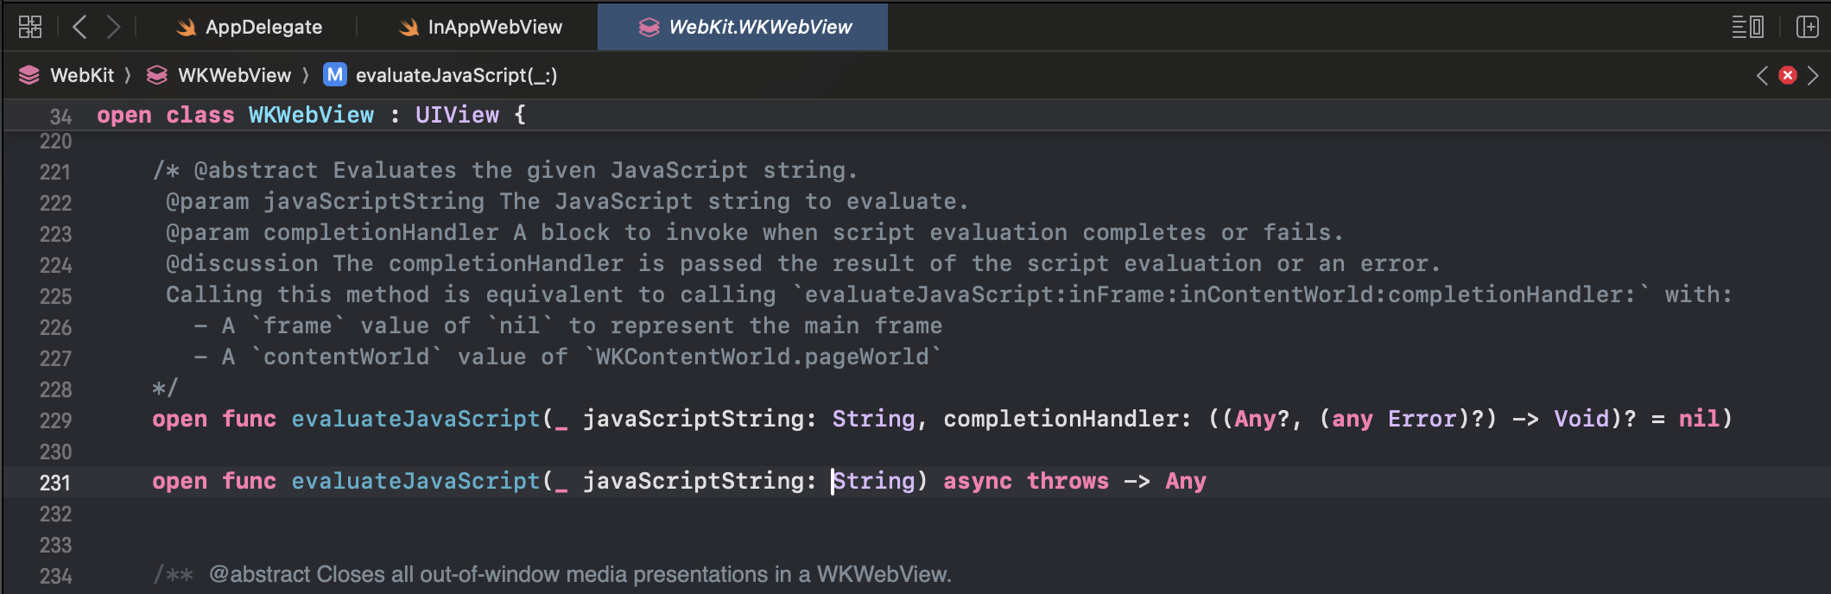
Task: Click the WebKit framework stack icon in breadcrumb
Action: (x=29, y=75)
